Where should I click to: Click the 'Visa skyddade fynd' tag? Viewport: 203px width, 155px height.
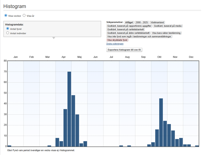click(x=117, y=40)
